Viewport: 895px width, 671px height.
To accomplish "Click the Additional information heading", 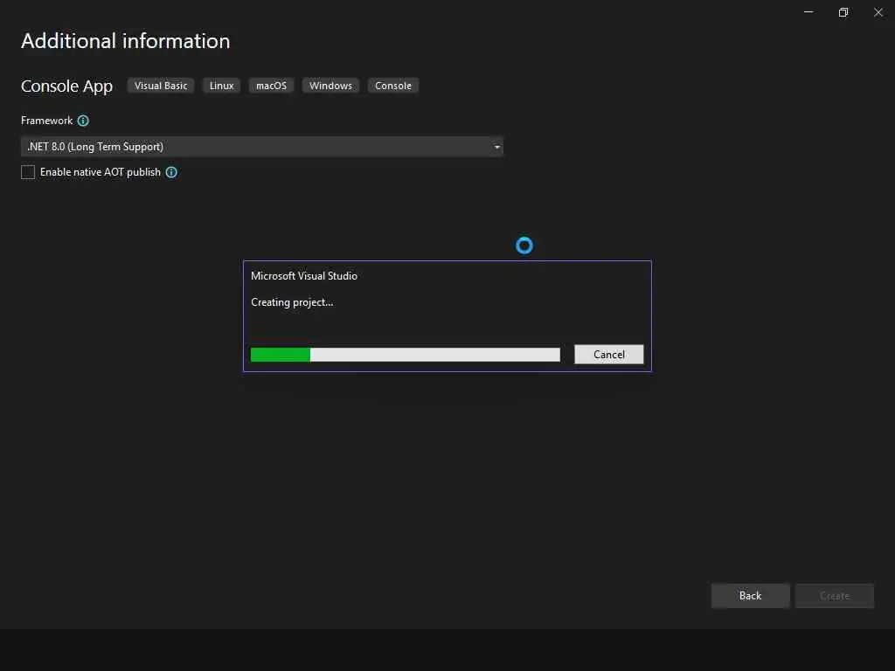I will click(x=126, y=41).
